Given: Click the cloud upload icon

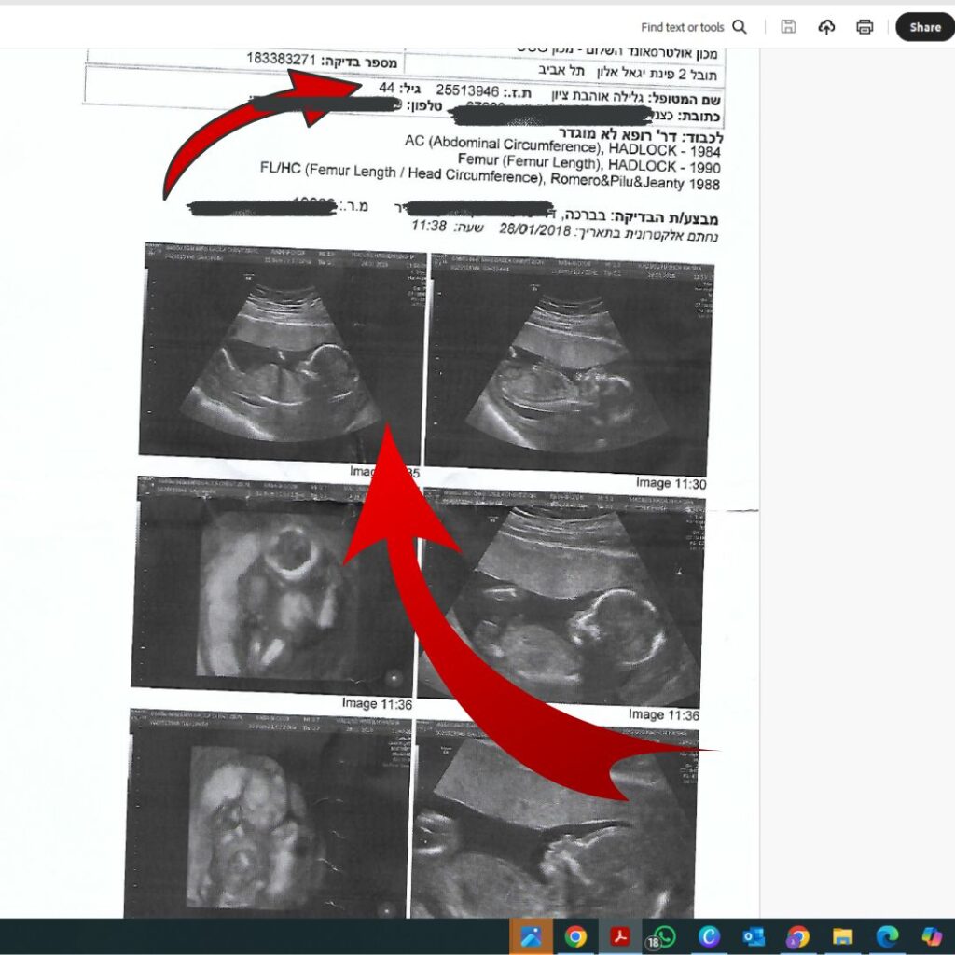Looking at the screenshot, I should [826, 27].
